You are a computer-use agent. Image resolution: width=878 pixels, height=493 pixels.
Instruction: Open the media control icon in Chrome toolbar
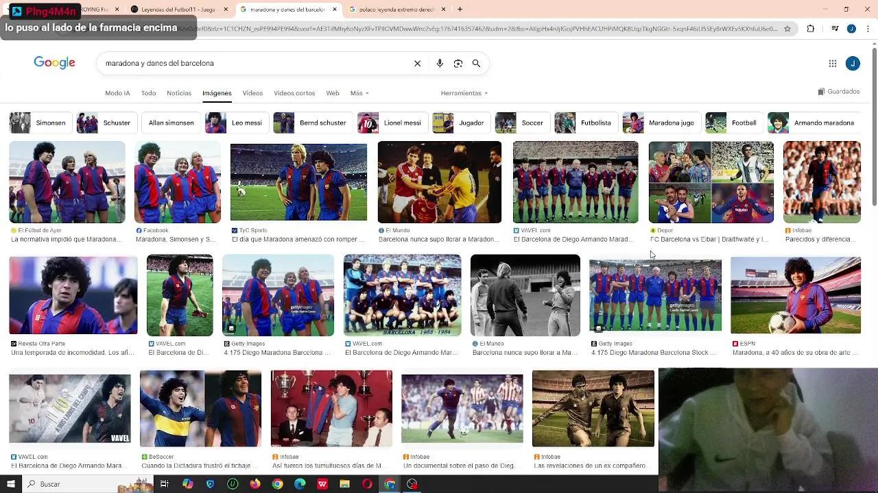(x=835, y=29)
